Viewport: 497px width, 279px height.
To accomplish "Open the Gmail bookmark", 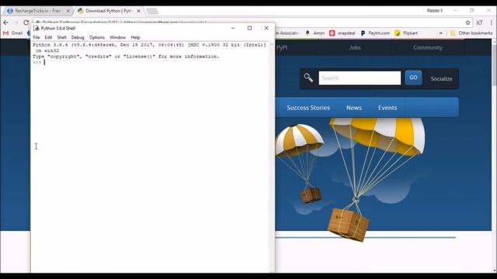I will coord(13,33).
